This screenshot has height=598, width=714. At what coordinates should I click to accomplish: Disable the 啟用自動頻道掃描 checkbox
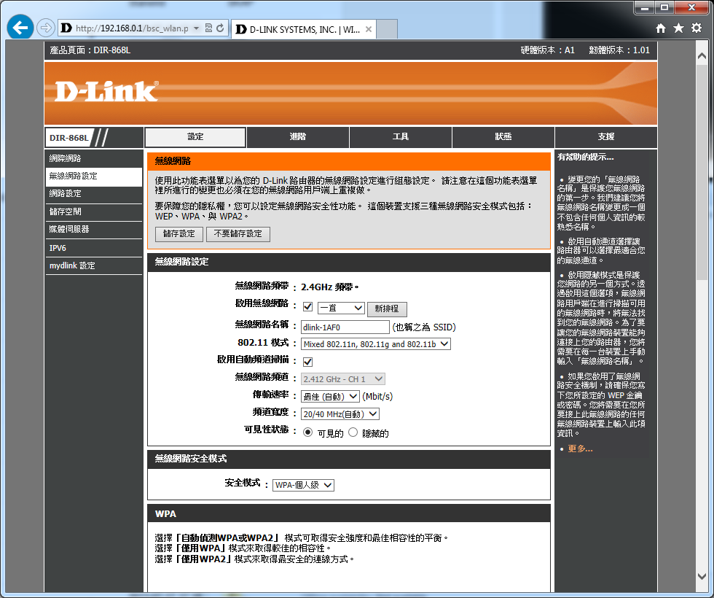[x=307, y=362]
